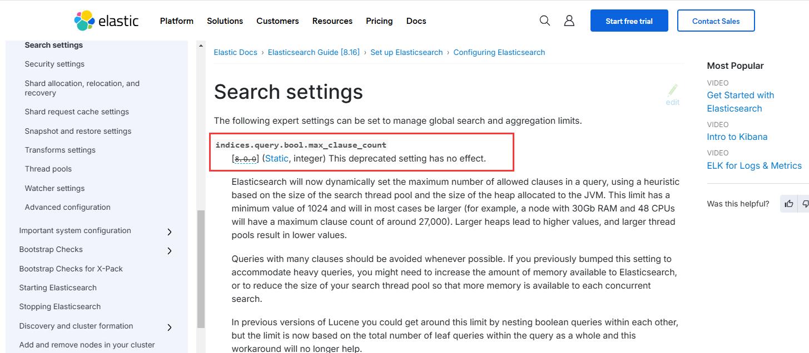Open Watcher settings page
The height and width of the screenshot is (353, 809).
pos(54,188)
